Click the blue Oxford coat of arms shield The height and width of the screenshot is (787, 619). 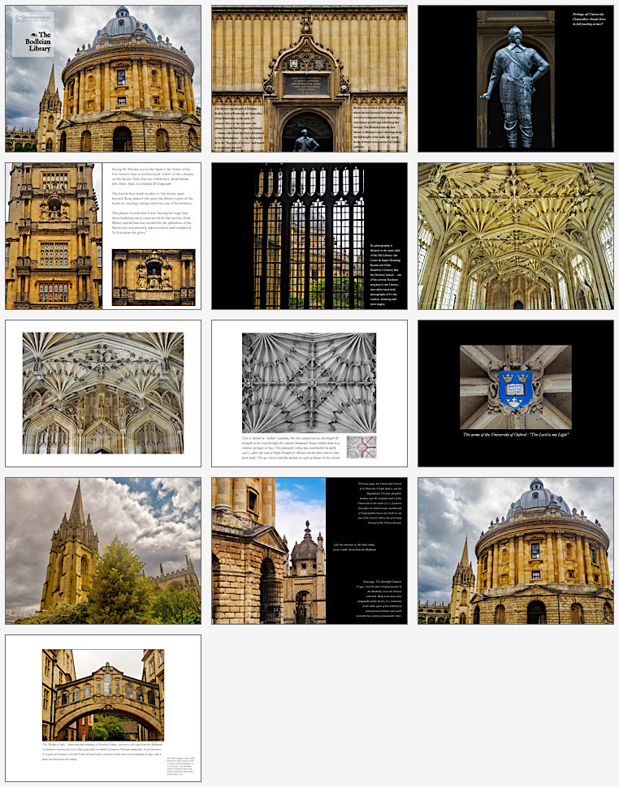[516, 389]
